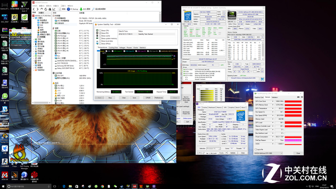This screenshot has height=189, width=336.
Task: Open GPU Load sensor dropdown
Action: (273, 122)
